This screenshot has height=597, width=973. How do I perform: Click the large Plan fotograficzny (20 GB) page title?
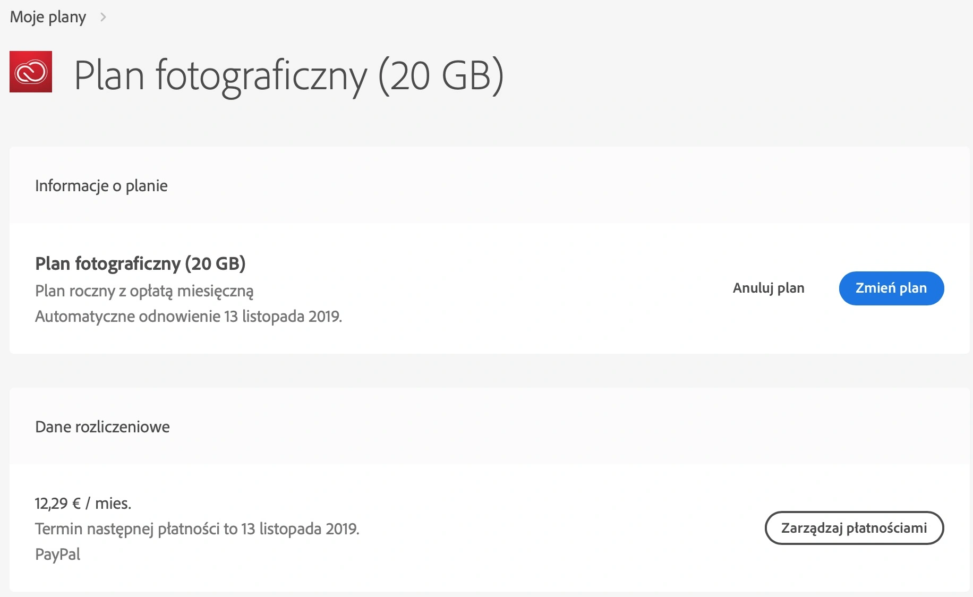288,76
